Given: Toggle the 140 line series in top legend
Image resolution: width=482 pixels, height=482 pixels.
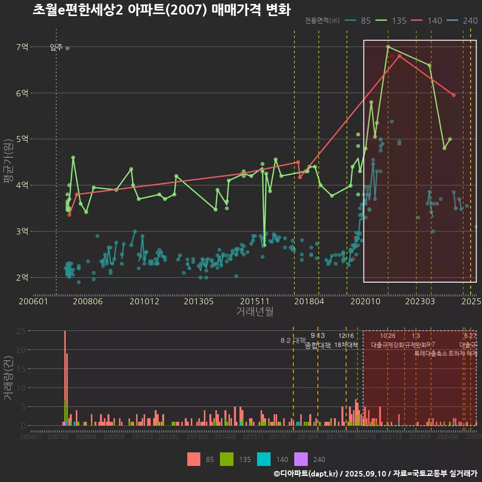Looking at the screenshot, I should click(x=427, y=21).
